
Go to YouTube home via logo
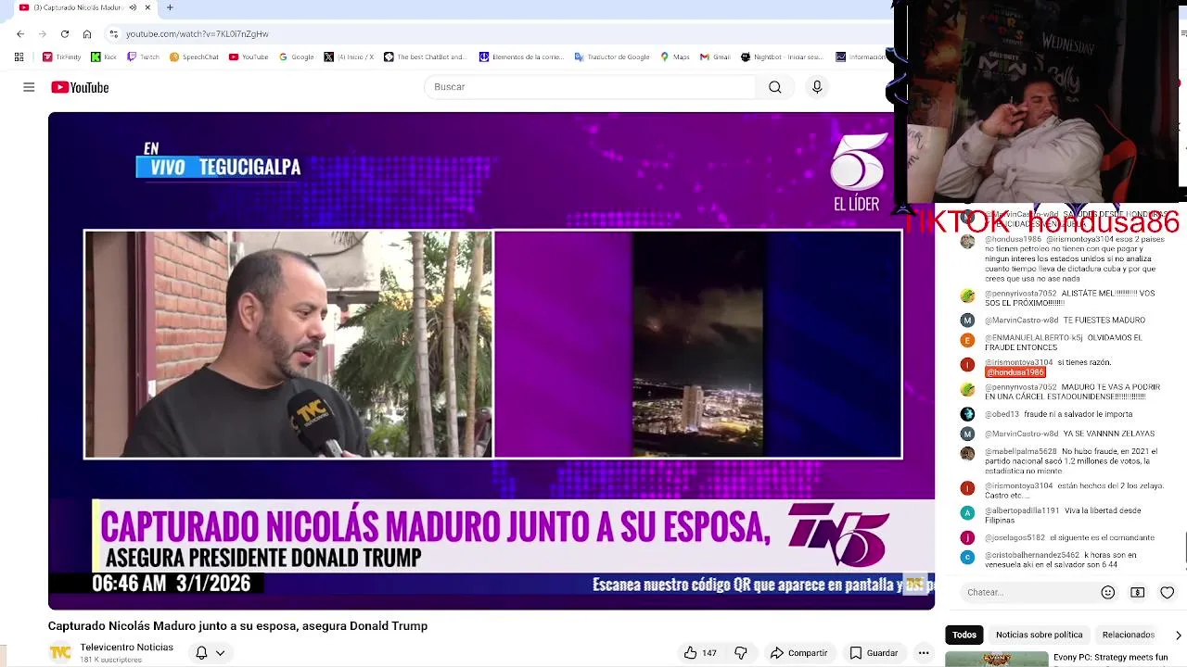point(80,87)
